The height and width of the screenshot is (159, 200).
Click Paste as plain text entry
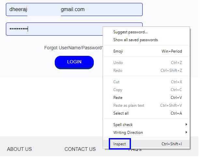(x=146, y=105)
